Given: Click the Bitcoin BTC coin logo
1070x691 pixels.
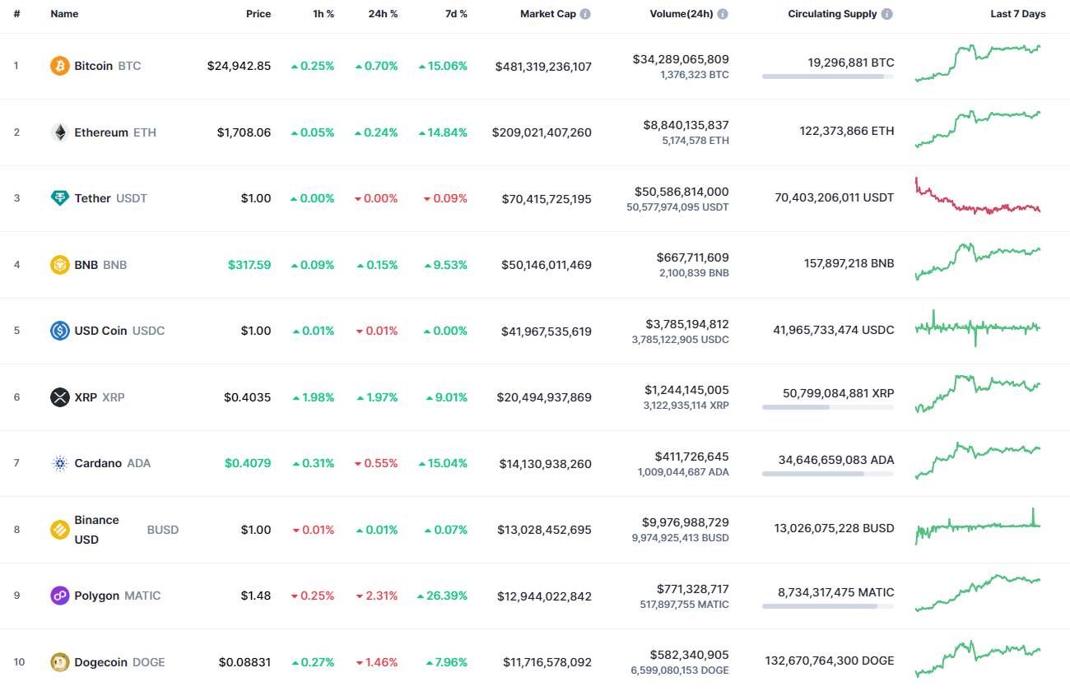Looking at the screenshot, I should coord(58,66).
